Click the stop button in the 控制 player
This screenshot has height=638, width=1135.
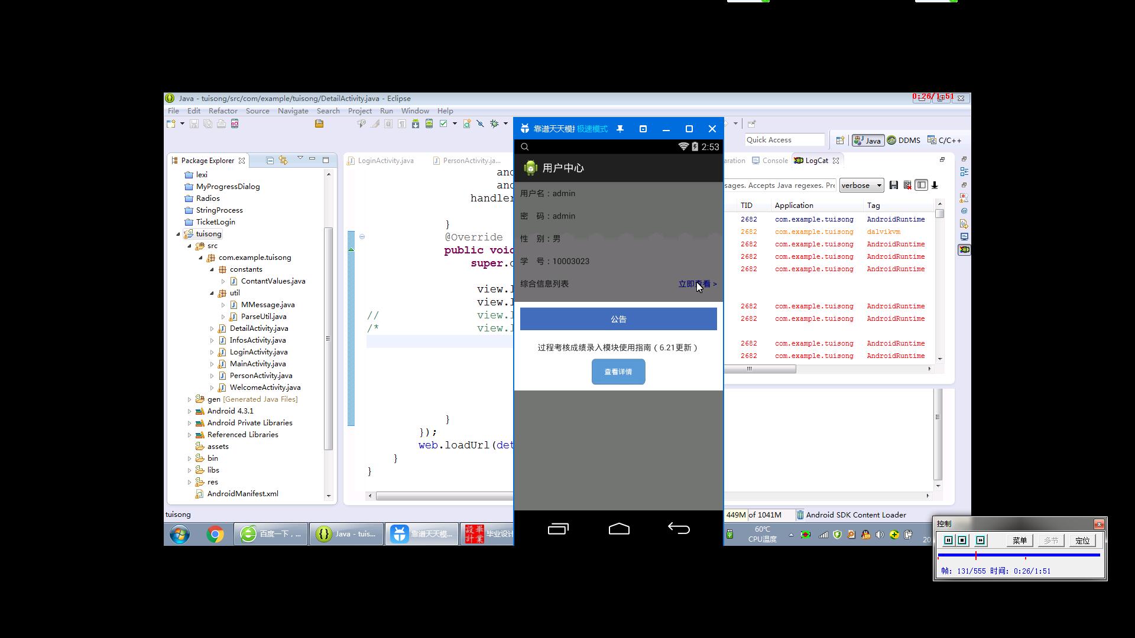(x=962, y=541)
